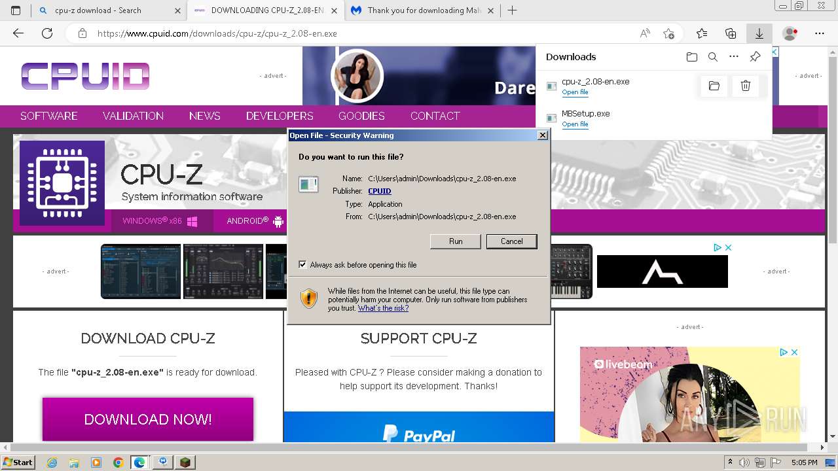This screenshot has height=471, width=838.
Task: Open File Explorer from taskbar
Action: [74, 462]
